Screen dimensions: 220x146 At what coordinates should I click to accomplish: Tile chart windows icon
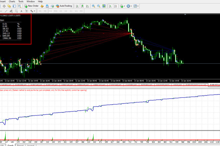tap(104, 6)
